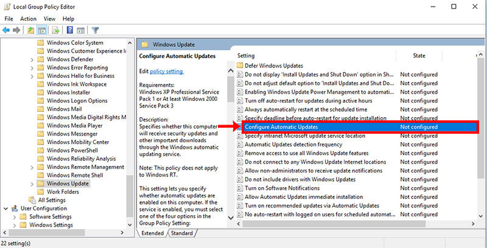Select 'Specify intranet Microsoft update service location'
The width and height of the screenshot is (487, 248).
tap(305, 136)
